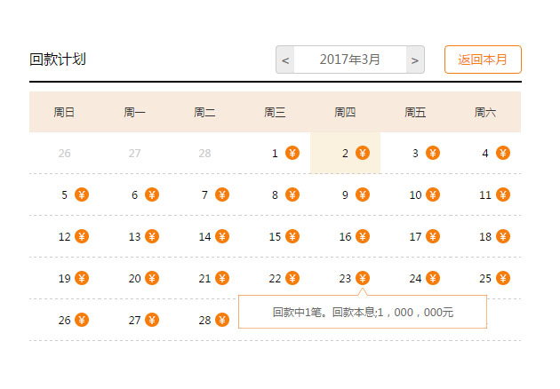Select date number 16 in the calendar
The width and height of the screenshot is (560, 389).
(x=345, y=236)
